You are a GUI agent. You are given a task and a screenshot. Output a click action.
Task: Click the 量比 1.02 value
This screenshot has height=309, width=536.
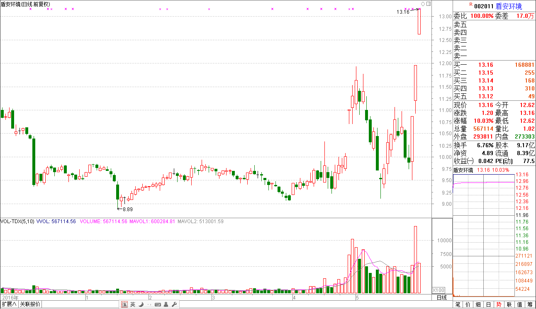(528, 129)
